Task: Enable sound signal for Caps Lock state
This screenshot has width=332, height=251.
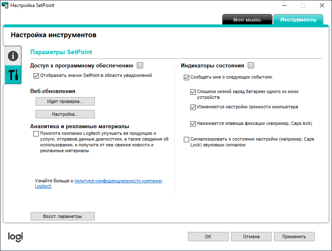Action: coord(186,139)
